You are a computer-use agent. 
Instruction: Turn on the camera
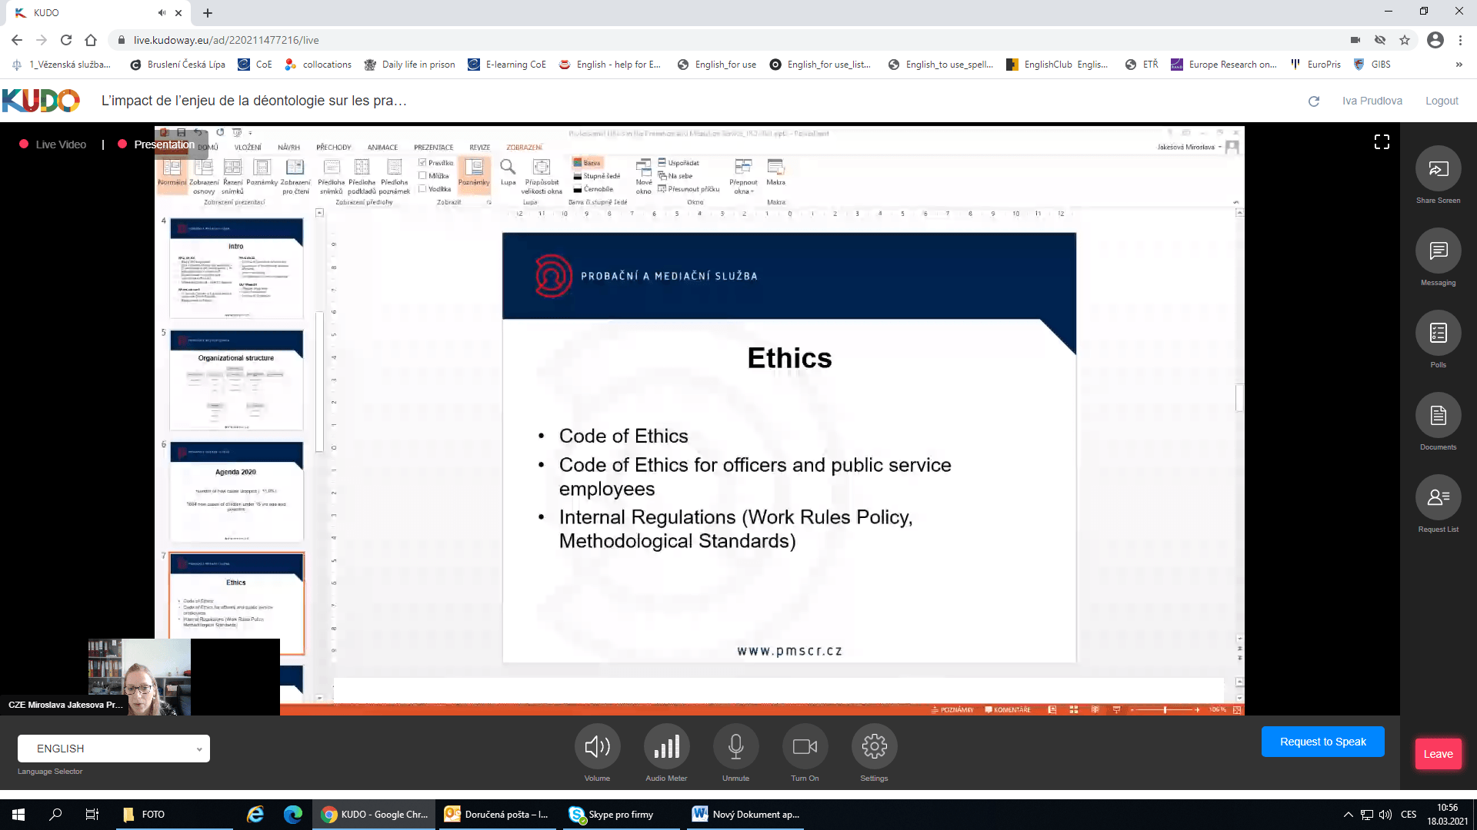tap(805, 746)
